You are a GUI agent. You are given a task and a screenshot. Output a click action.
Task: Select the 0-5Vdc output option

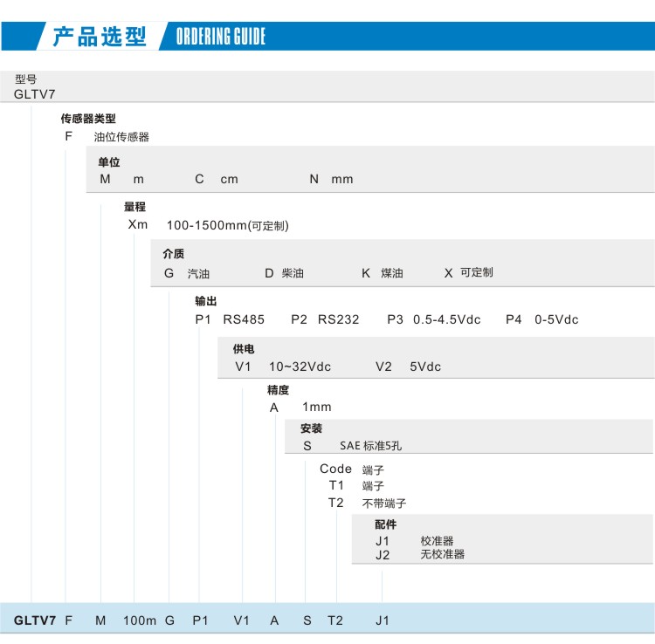[x=556, y=319]
